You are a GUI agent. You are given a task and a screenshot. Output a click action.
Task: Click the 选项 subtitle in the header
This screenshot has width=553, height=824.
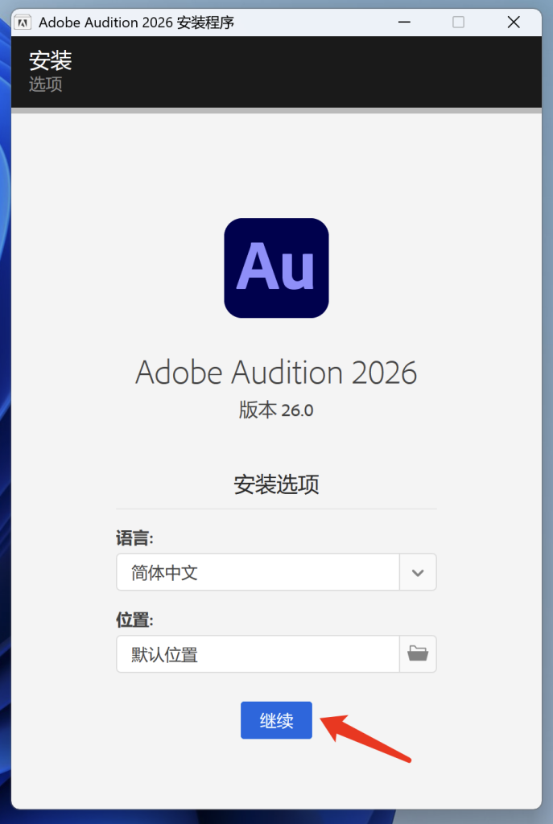pyautogui.click(x=46, y=84)
